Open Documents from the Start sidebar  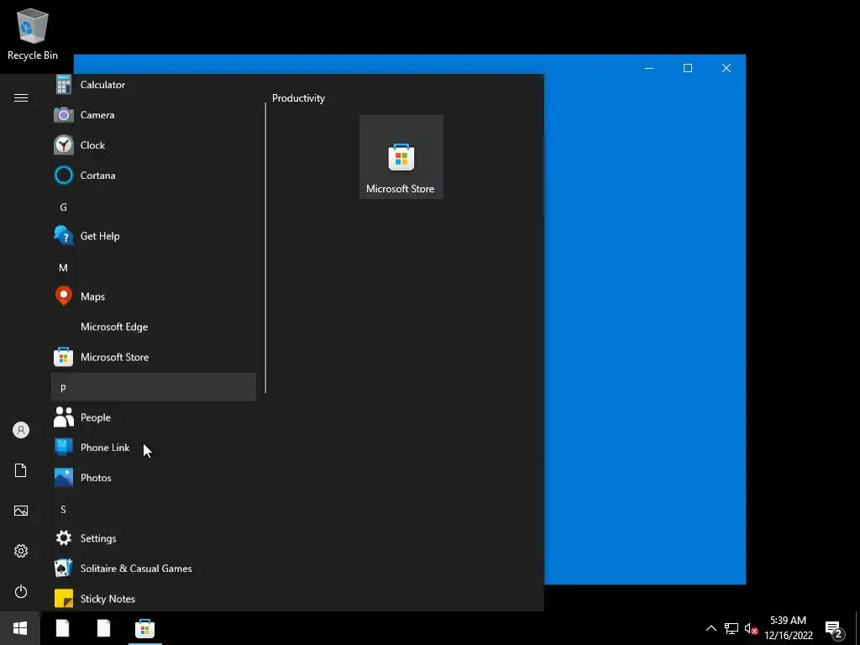point(21,470)
